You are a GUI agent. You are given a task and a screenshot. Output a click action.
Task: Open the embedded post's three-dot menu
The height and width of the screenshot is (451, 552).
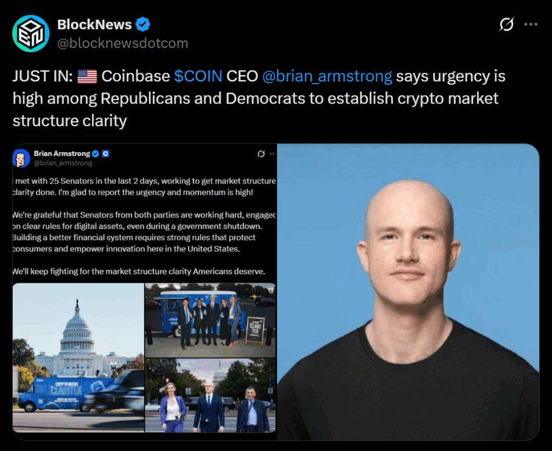272,154
